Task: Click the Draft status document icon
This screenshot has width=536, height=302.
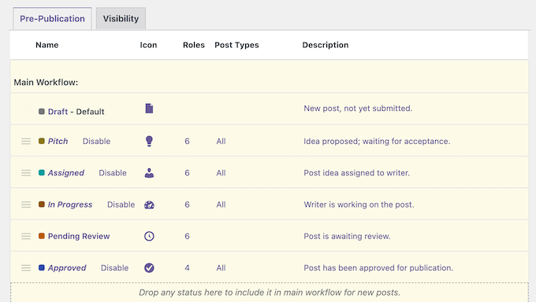Action: [x=149, y=109]
